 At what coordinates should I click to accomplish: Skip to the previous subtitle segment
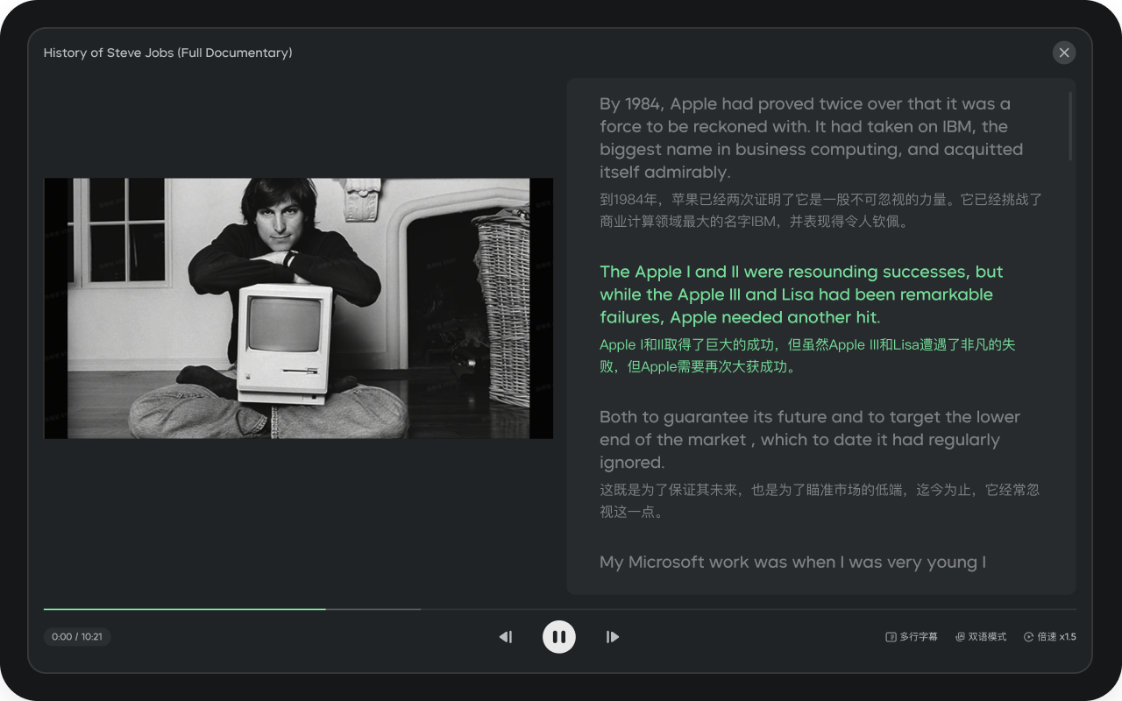tap(506, 637)
